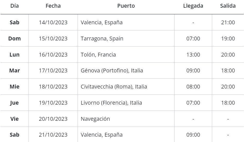Image resolution: width=244 pixels, height=142 pixels.
Task: Click the 21:00 departure time
Action: pyautogui.click(x=228, y=23)
